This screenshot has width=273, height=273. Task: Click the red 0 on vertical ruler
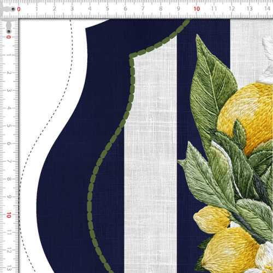(9, 37)
